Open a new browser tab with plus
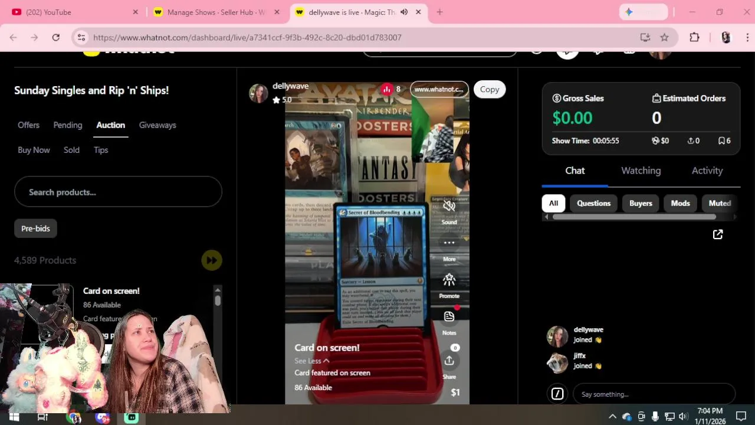 (x=439, y=12)
